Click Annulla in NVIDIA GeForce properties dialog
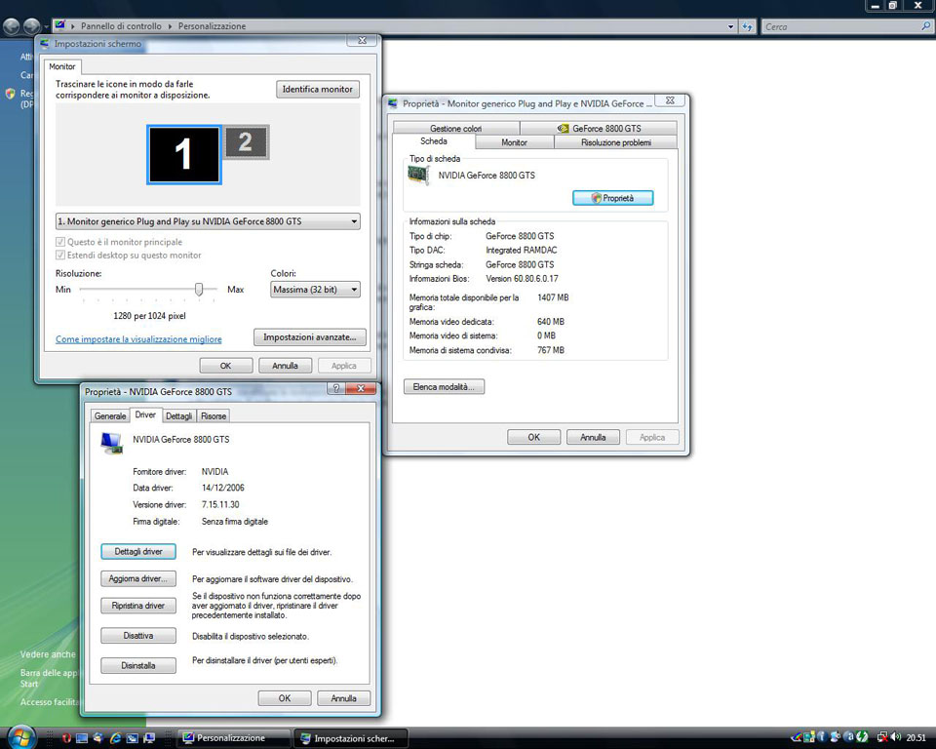 [343, 698]
